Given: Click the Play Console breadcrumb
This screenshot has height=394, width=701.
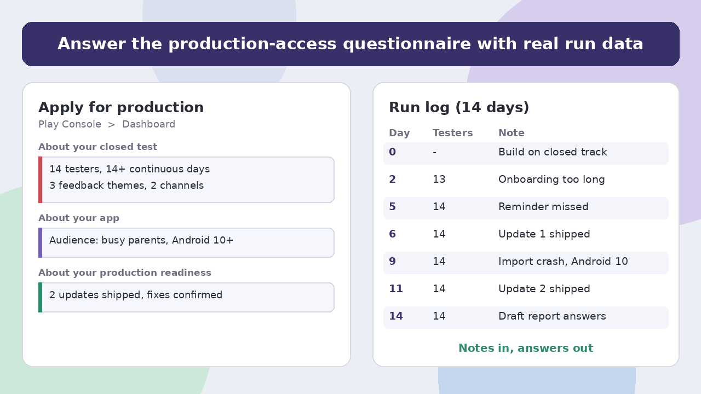Looking at the screenshot, I should pyautogui.click(x=70, y=124).
